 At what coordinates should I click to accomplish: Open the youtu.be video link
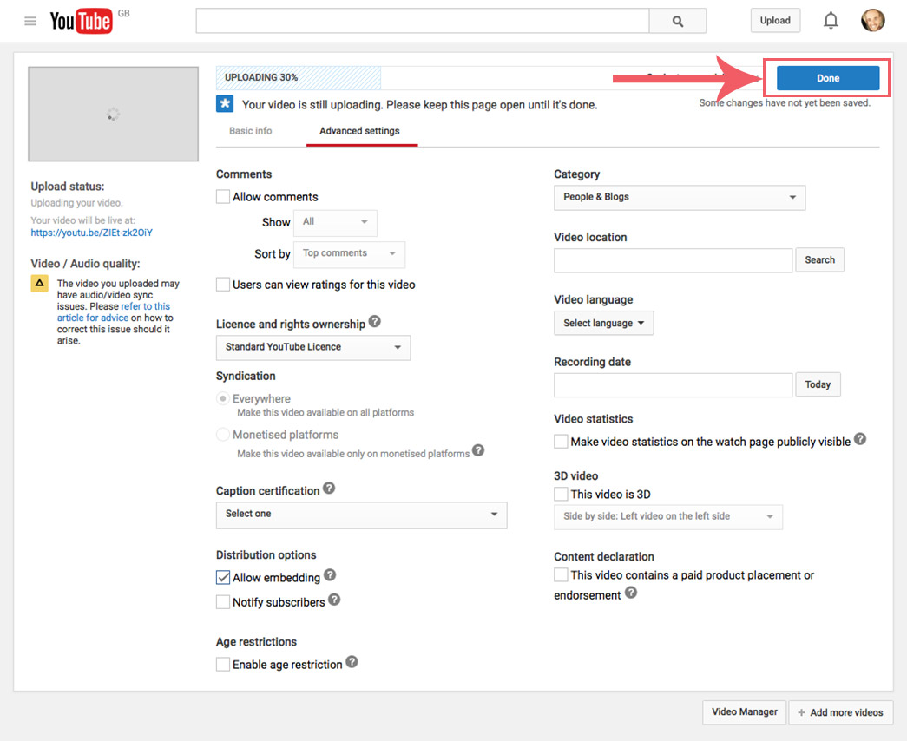(91, 233)
